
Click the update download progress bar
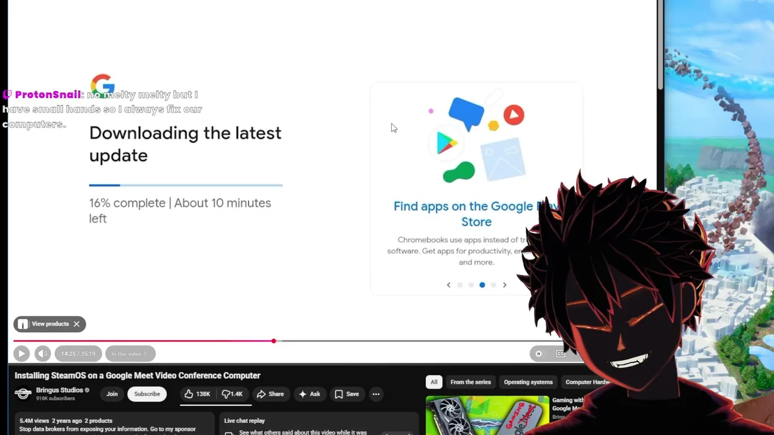pyautogui.click(x=186, y=185)
